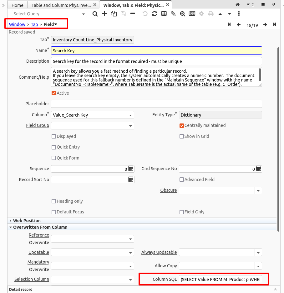Enable the Displayed checkbox
This screenshot has height=293, width=284.
(x=54, y=136)
